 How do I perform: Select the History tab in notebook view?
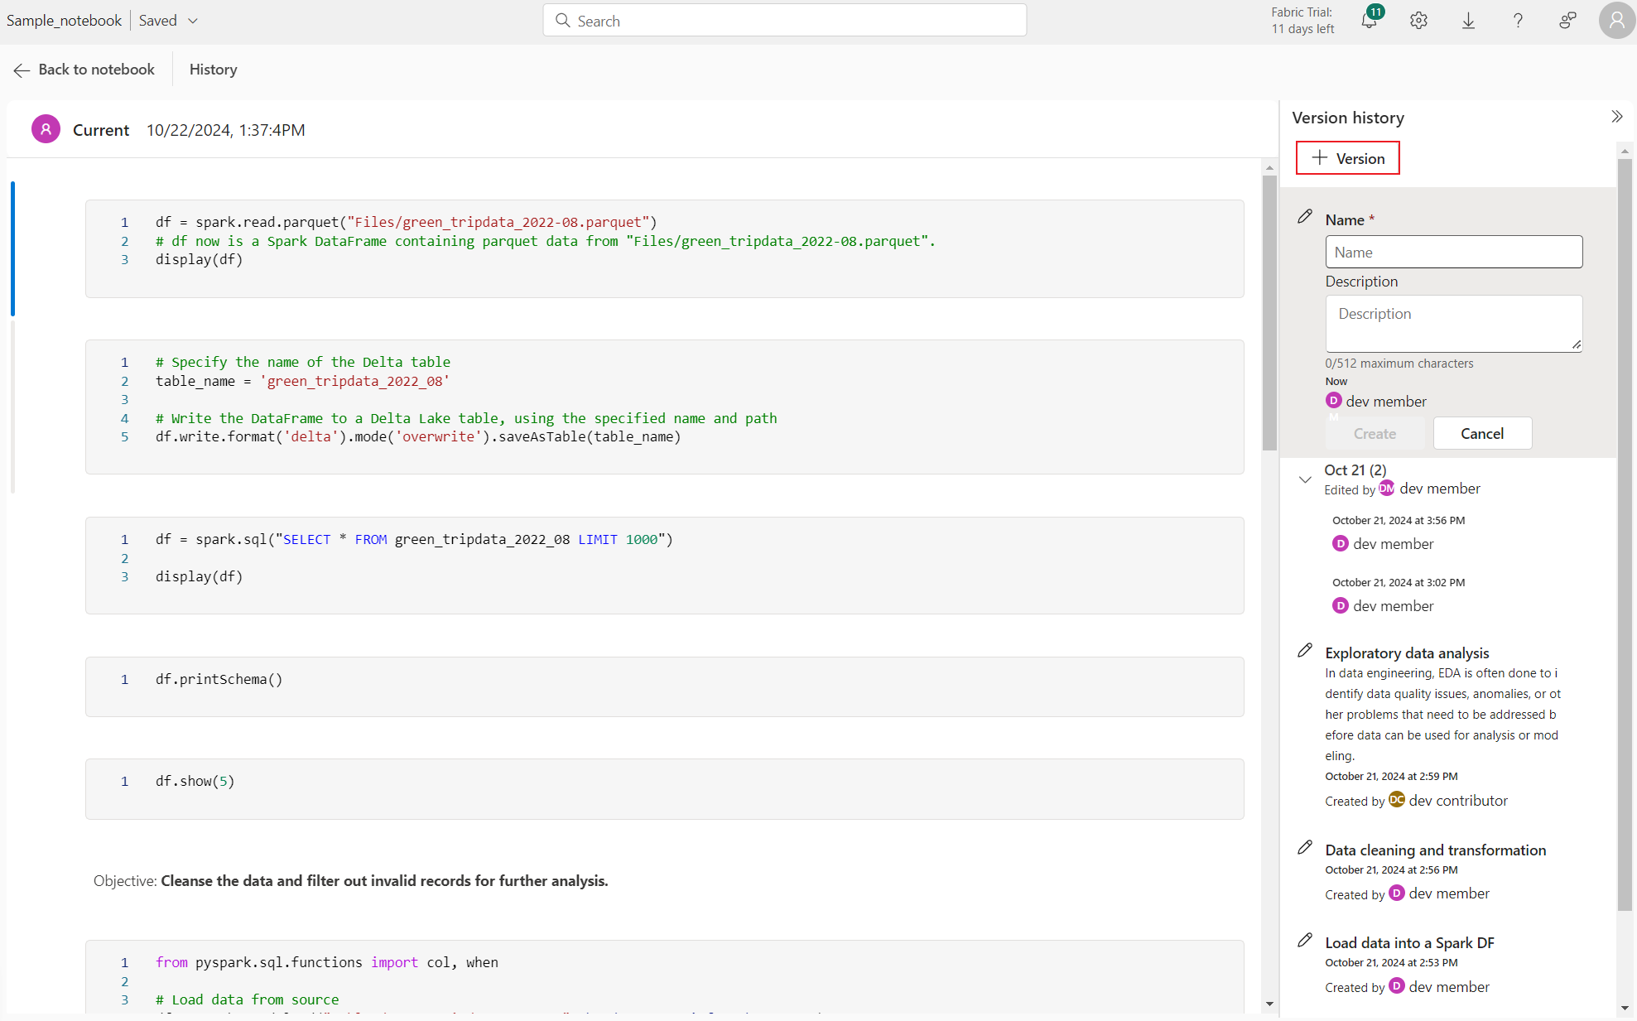tap(212, 70)
